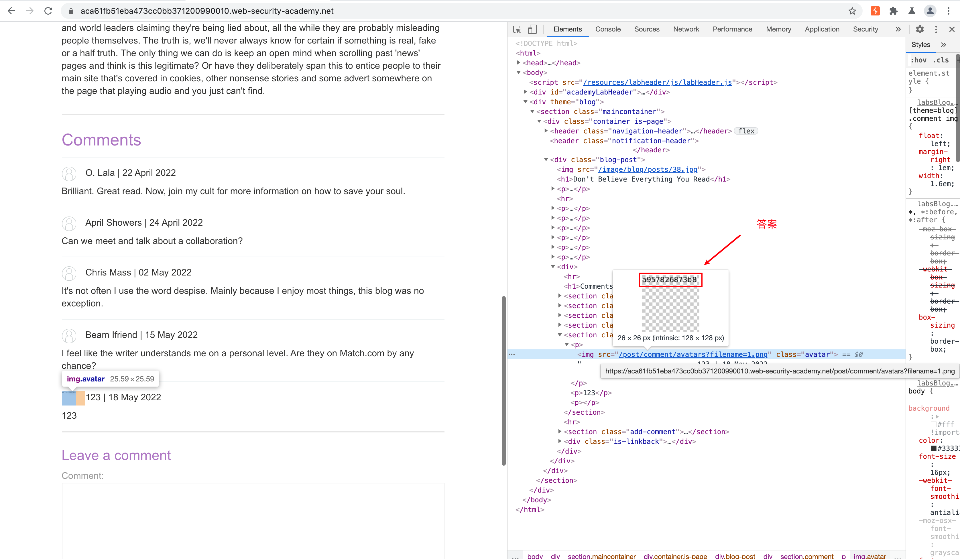This screenshot has height=559, width=960.
Task: Select div.blog-post in breadcrumb
Action: [735, 556]
